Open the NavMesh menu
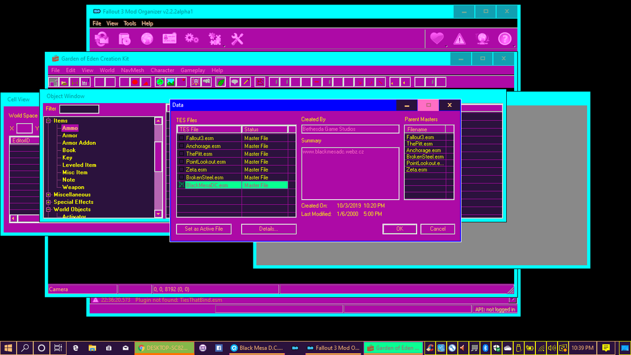 [x=133, y=71]
